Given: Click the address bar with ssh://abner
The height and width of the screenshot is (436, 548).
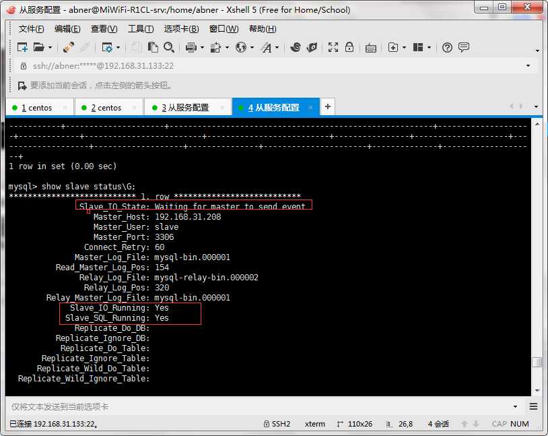Looking at the screenshot, I should tap(269, 66).
